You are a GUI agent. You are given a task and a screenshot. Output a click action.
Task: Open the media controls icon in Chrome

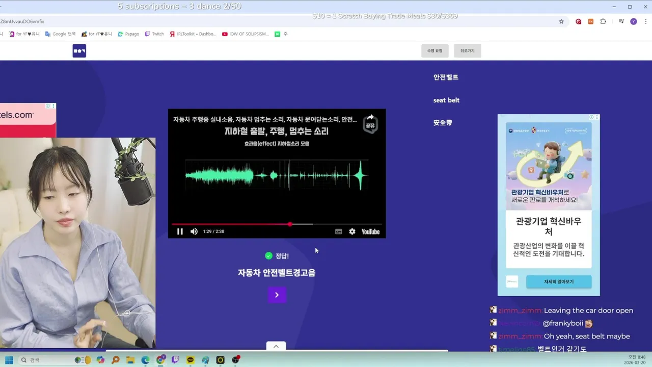click(621, 21)
